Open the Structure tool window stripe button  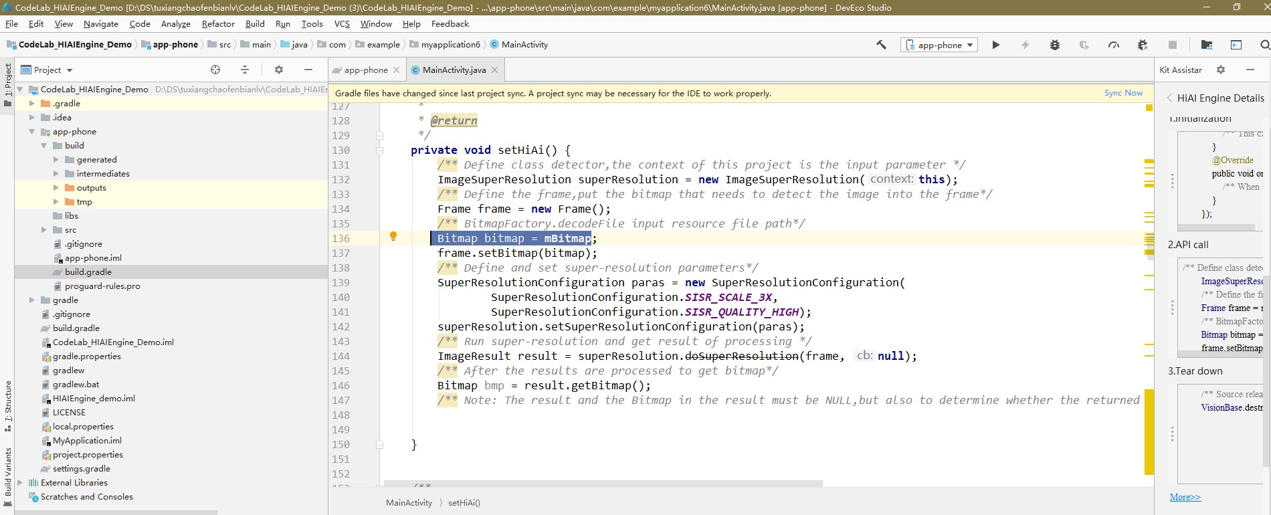coord(7,406)
